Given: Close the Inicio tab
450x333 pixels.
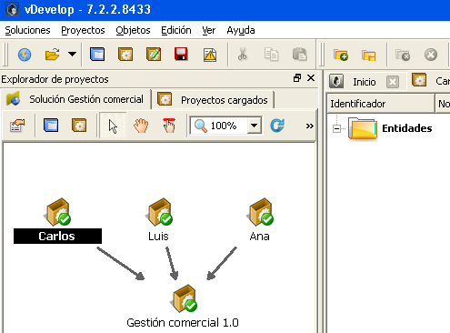Looking at the screenshot, I should pos(393,82).
